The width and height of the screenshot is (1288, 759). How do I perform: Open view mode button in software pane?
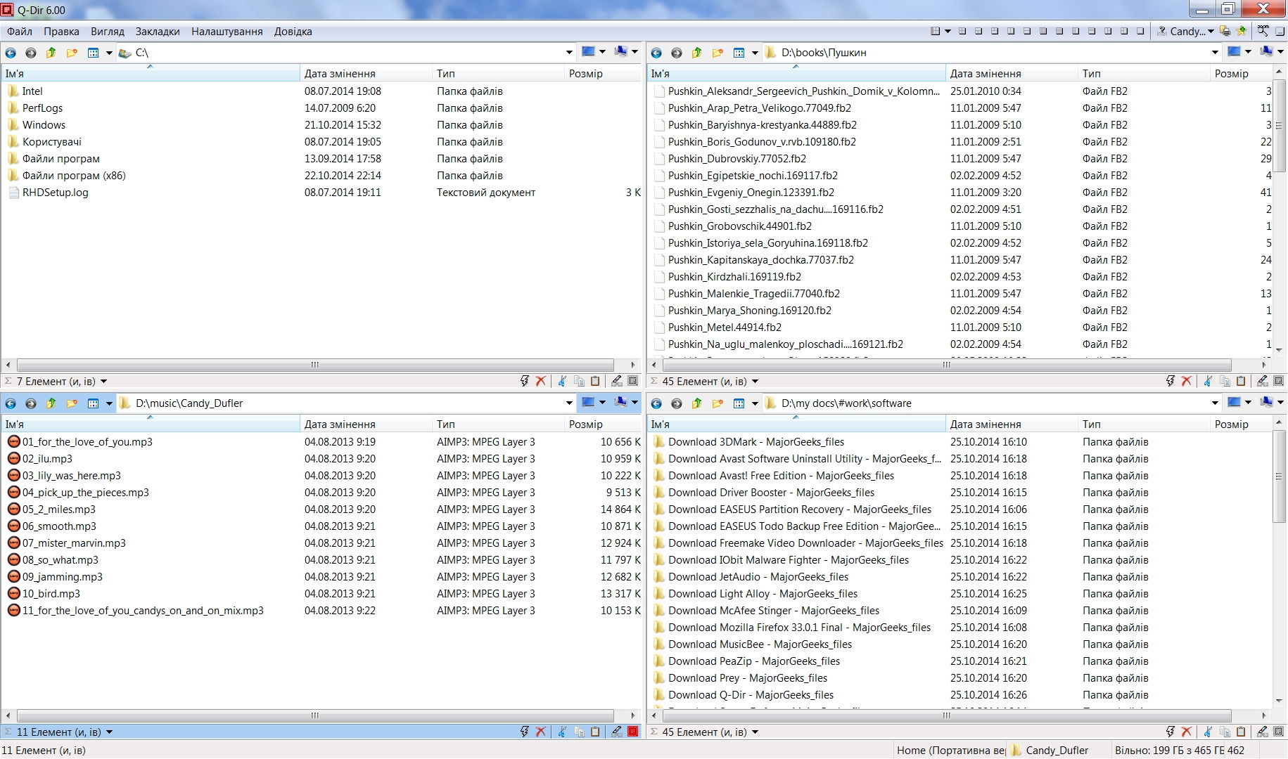point(739,403)
